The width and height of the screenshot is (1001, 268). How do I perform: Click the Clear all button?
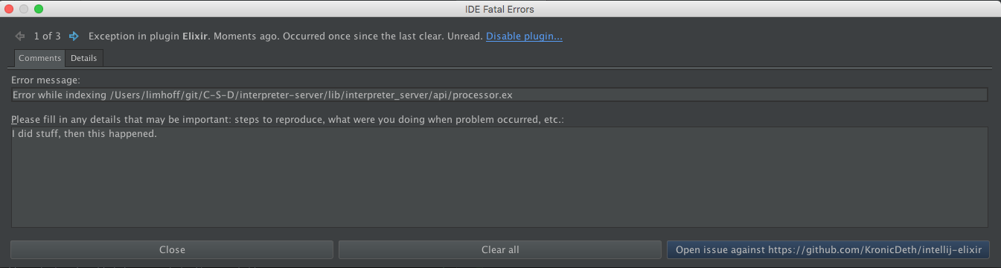pos(500,249)
